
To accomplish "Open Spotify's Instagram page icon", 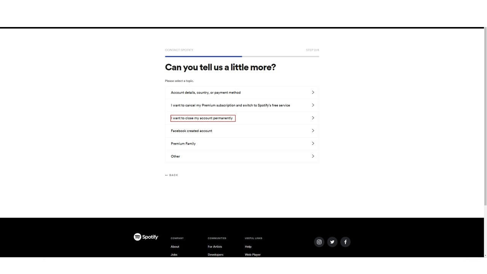I will point(319,242).
